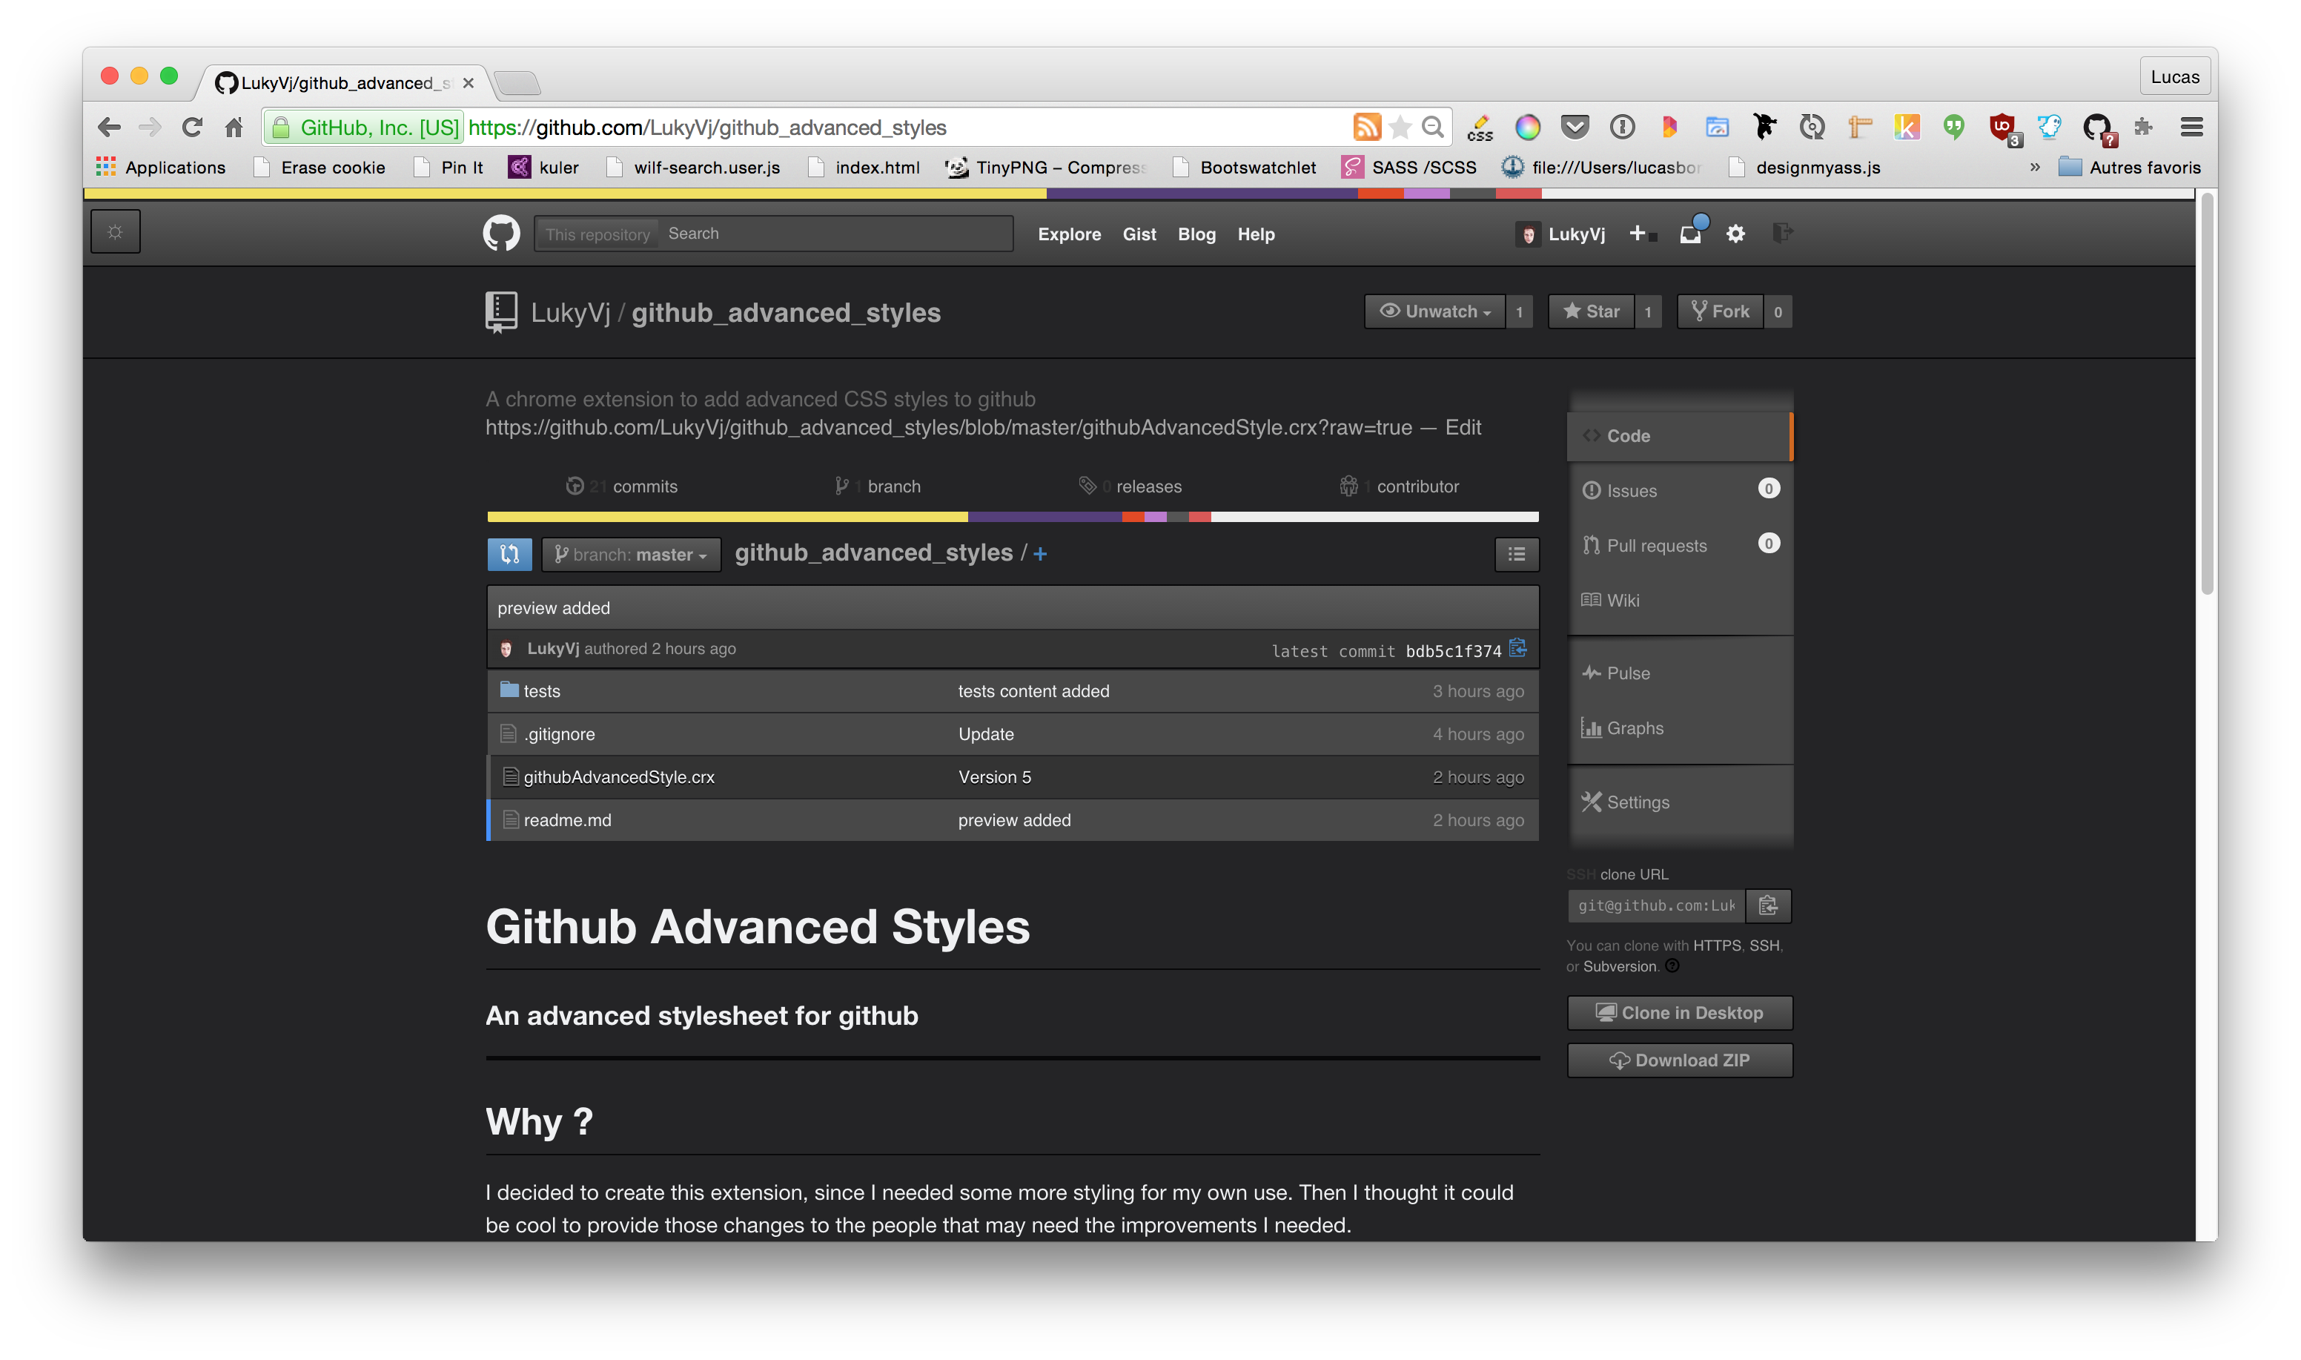The image size is (2301, 1360).
Task: Open Chrome hamburger menu
Action: click(2192, 128)
